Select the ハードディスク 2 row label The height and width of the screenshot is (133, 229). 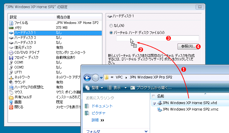pos(25,38)
